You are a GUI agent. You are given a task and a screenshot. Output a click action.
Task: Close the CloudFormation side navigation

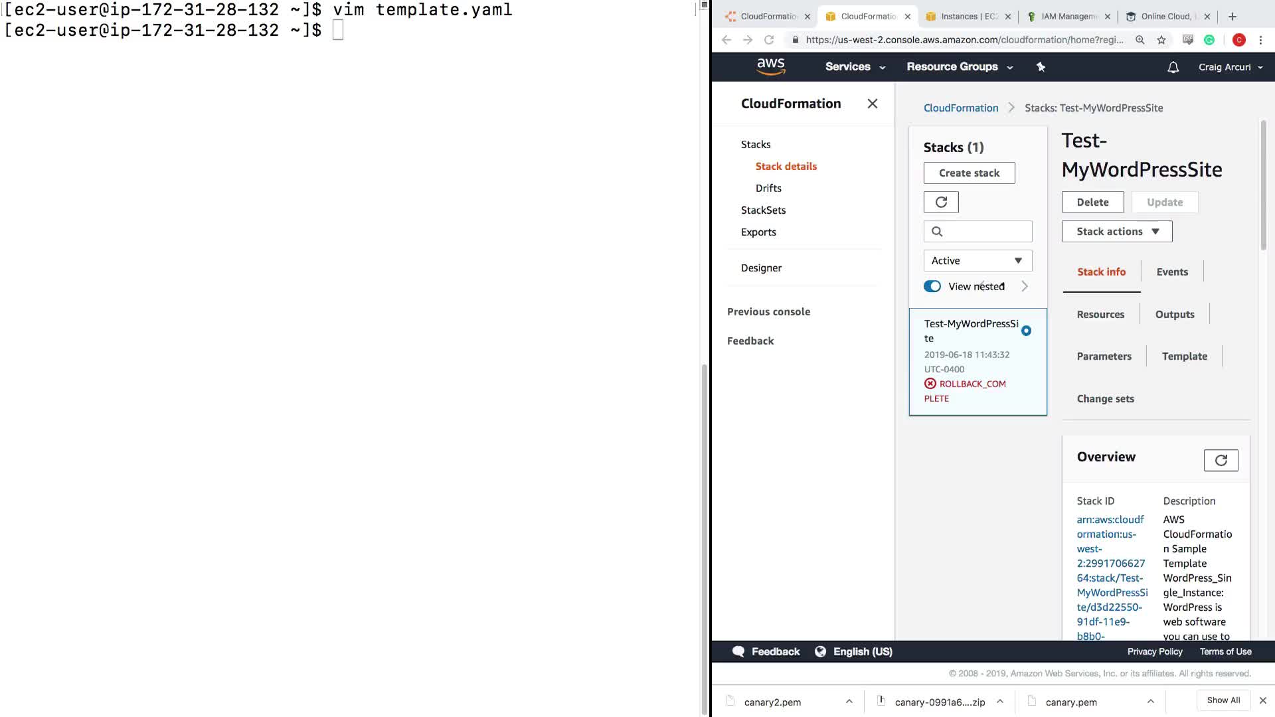(x=873, y=104)
